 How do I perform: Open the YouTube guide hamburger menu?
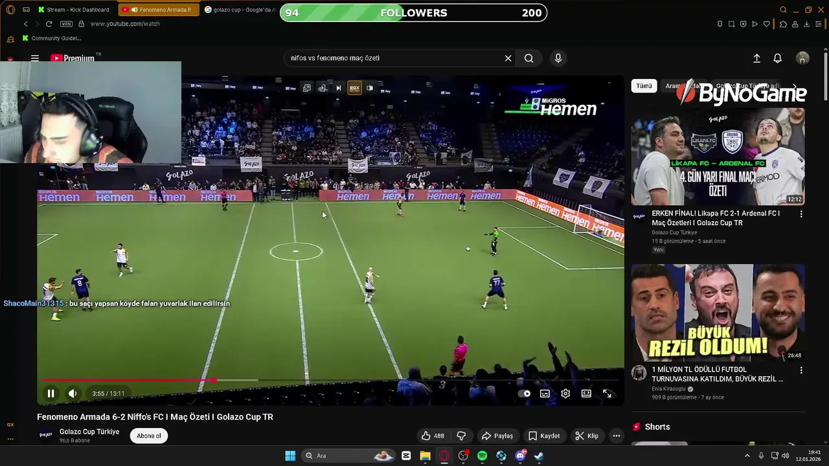pyautogui.click(x=35, y=58)
